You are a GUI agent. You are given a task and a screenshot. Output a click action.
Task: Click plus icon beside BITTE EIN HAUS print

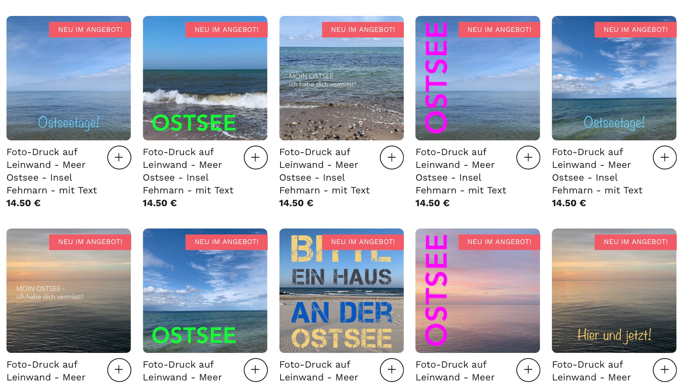392,370
